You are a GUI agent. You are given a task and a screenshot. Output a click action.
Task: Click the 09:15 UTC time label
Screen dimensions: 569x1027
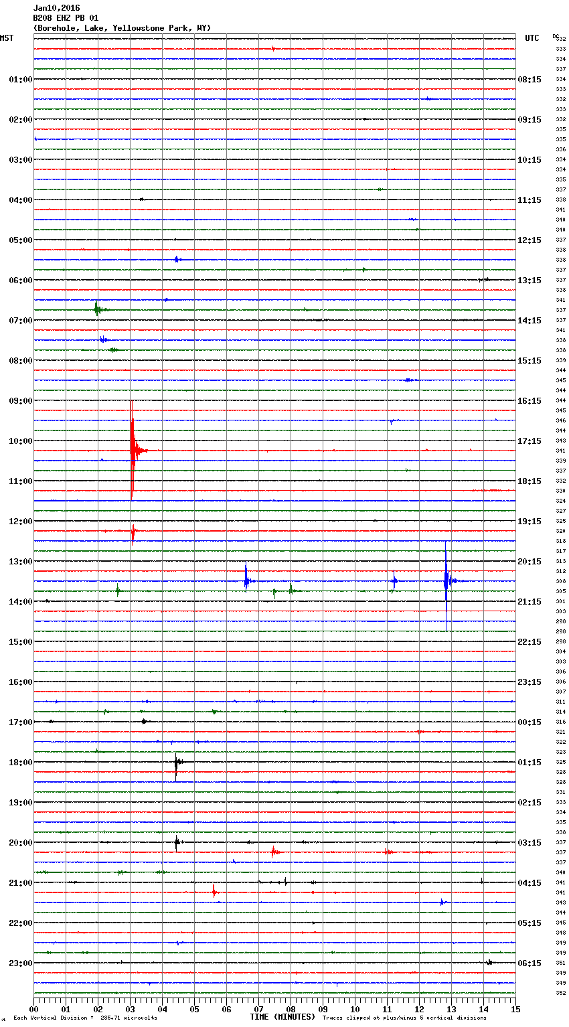coord(530,120)
